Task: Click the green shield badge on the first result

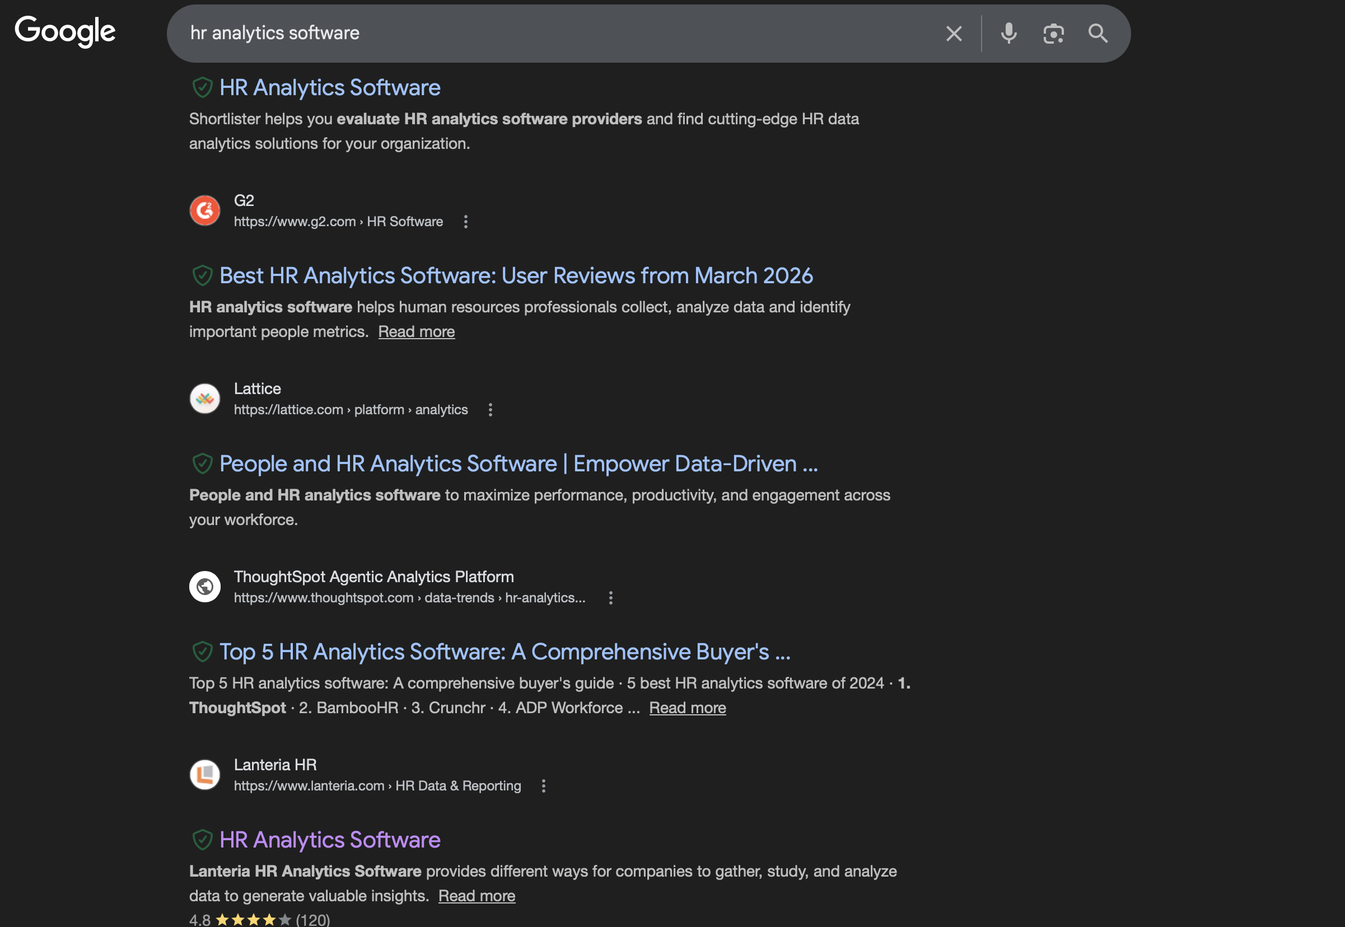Action: 203,88
